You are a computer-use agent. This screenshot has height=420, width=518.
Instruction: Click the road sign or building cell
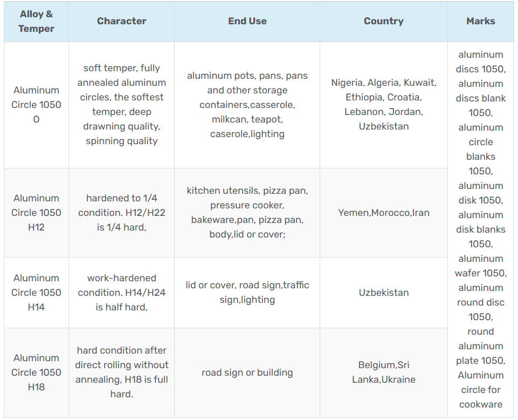click(247, 372)
